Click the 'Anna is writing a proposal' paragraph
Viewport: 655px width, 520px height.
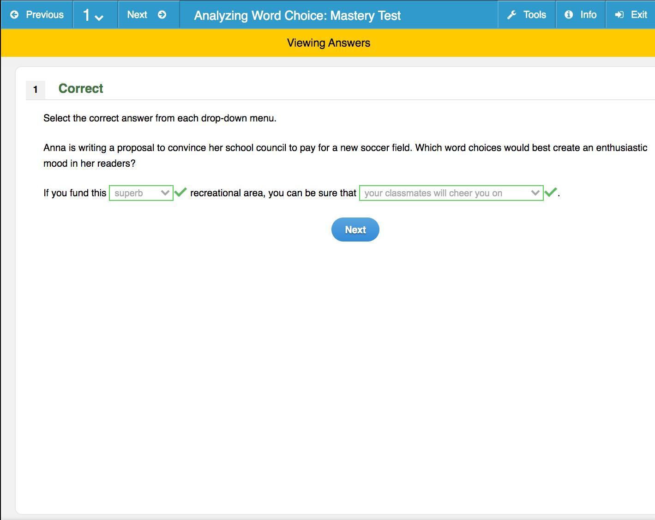(x=345, y=156)
